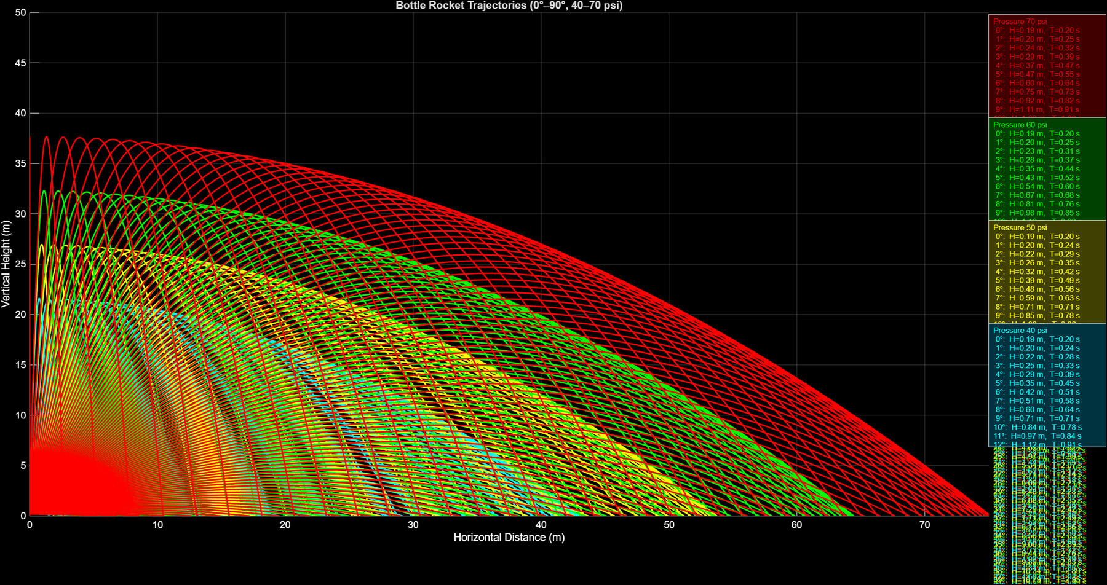Select the 50 psi row '5°: H=0.39 m, T=0.49 s'
The image size is (1107, 585).
[x=1038, y=280]
